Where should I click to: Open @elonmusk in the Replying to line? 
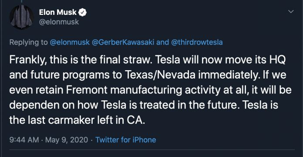point(70,42)
